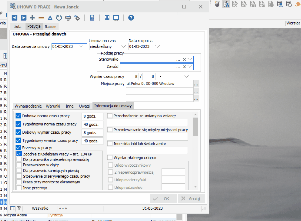Screen dimensions: 301x221
Task: Click the Wszystko filter label
Action: coord(40,208)
